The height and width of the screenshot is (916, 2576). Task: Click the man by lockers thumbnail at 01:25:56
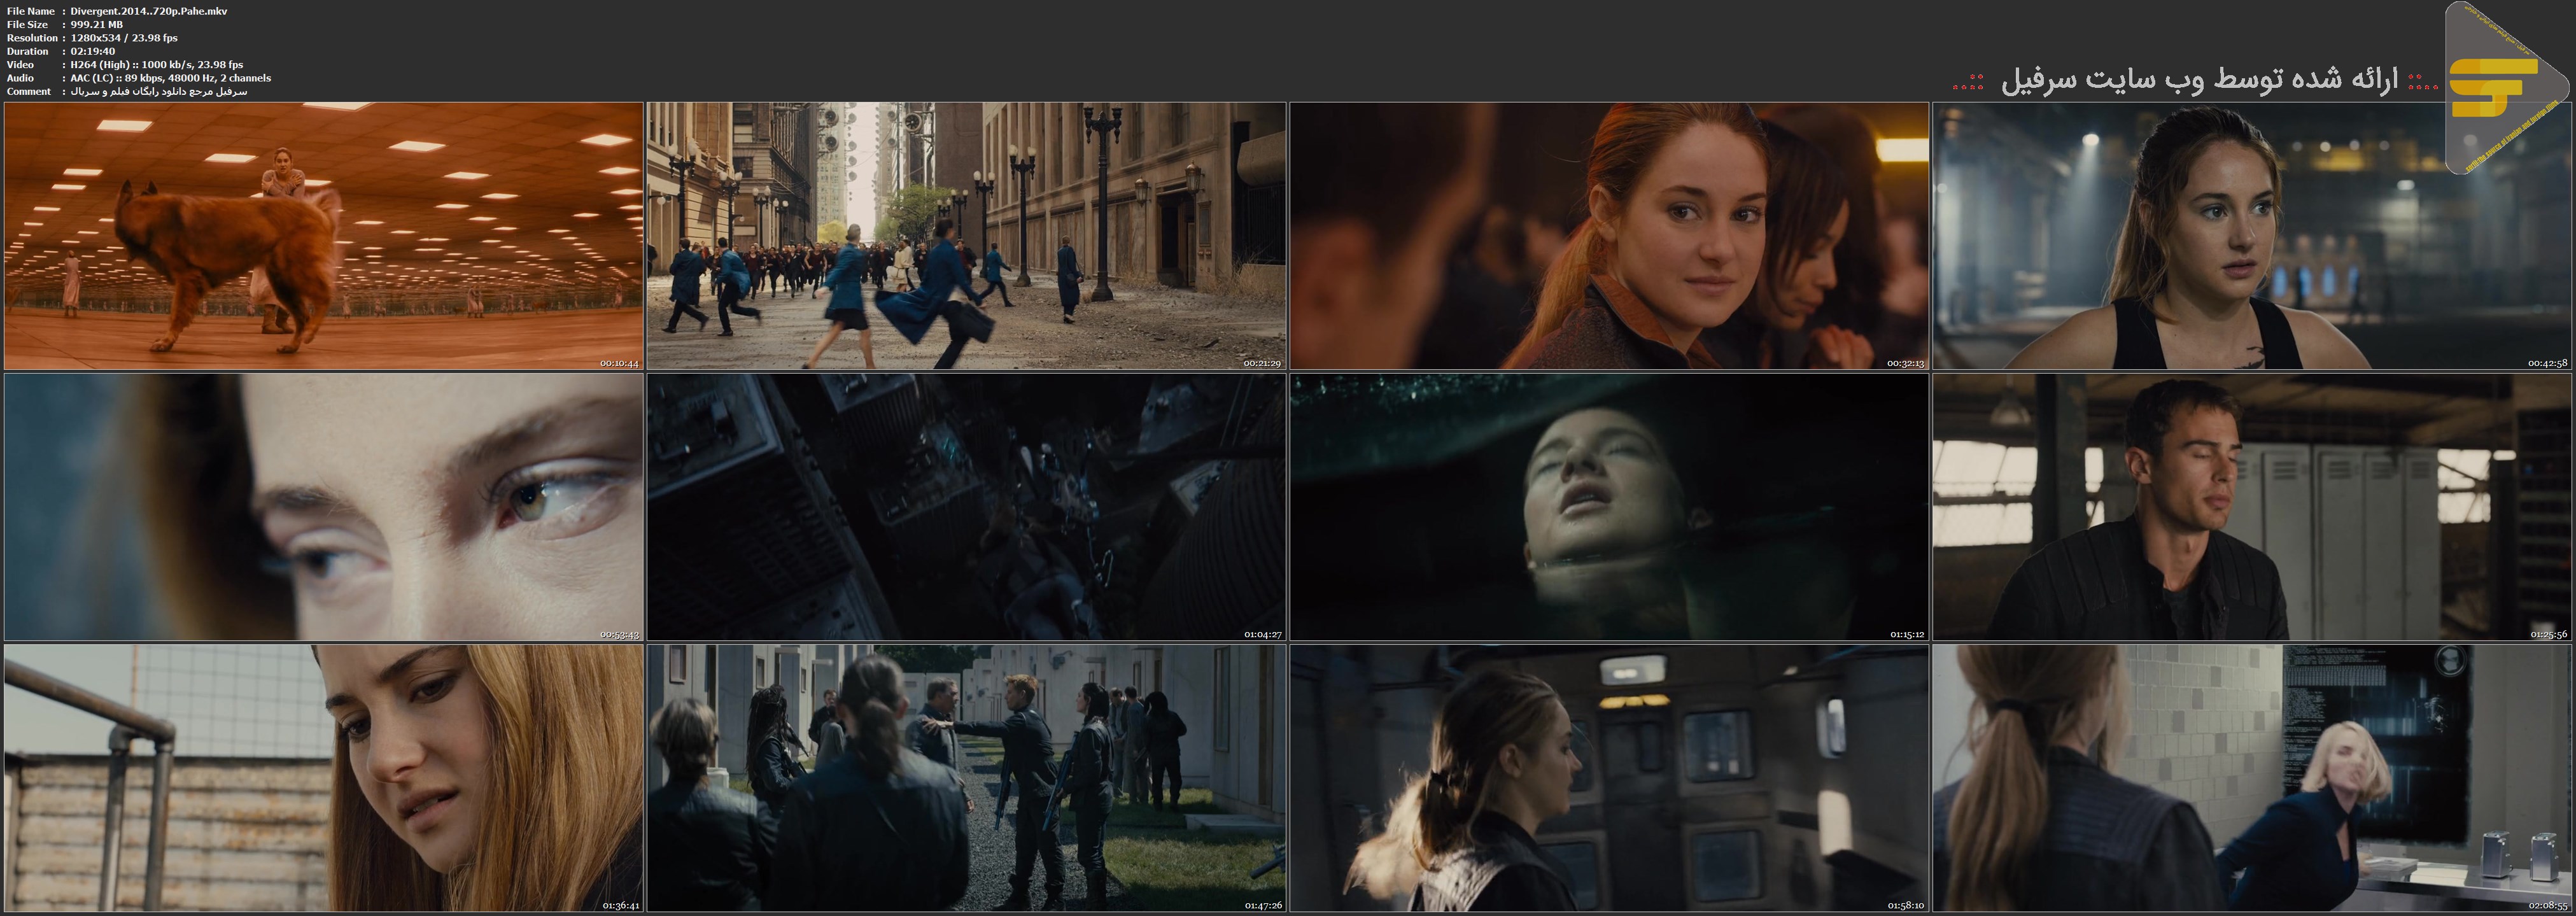point(2251,507)
